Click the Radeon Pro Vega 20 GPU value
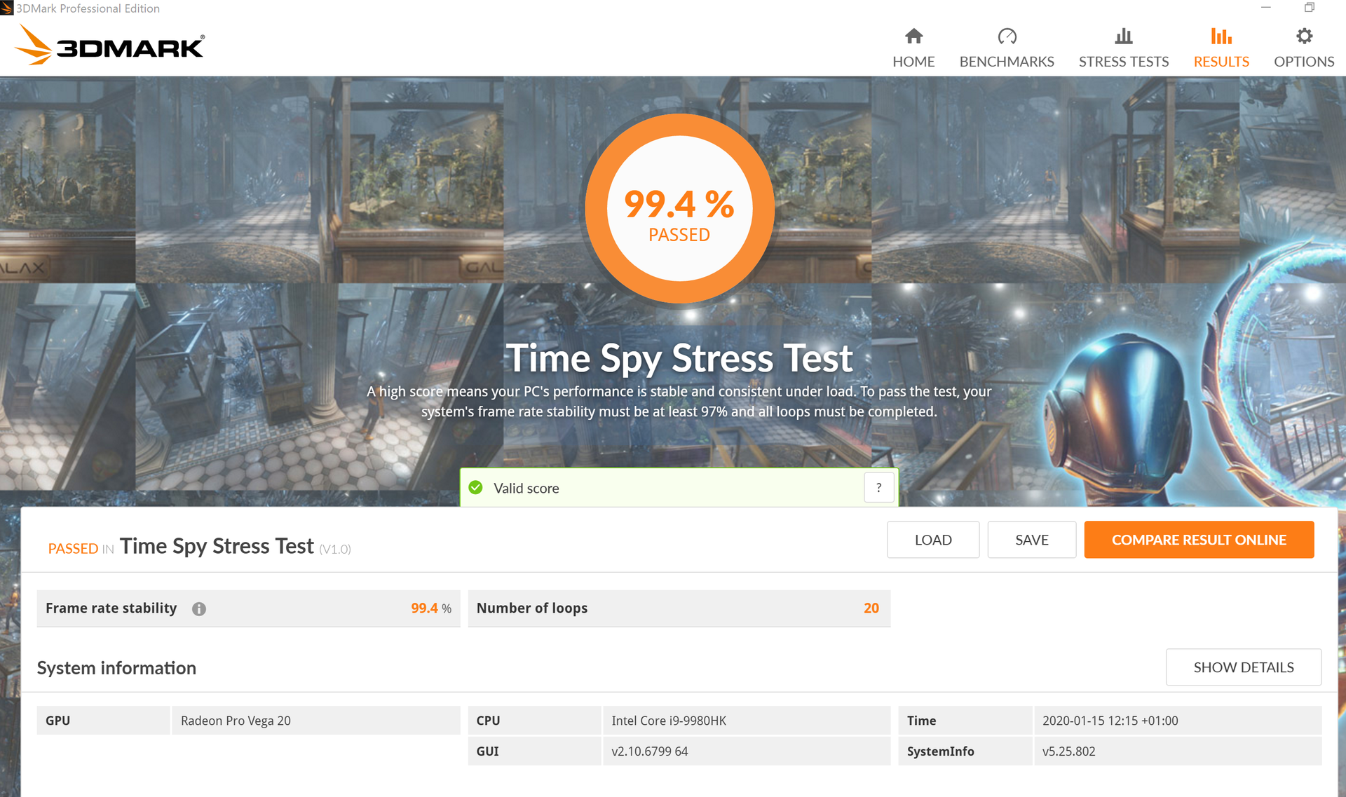 coord(236,721)
